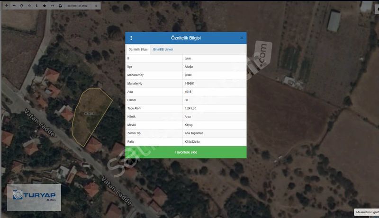Click the Masaüstünü göster tooltip
The image size is (379, 218).
tap(367, 212)
